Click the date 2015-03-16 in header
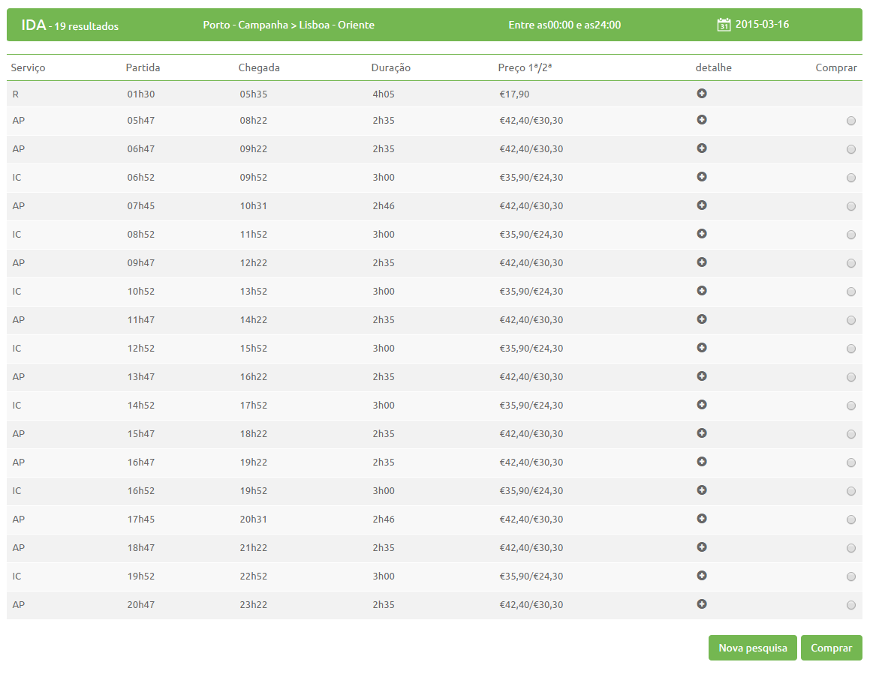Screen dimensions: 888x674 click(x=762, y=24)
